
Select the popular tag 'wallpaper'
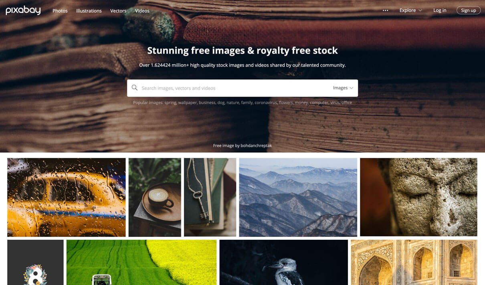(187, 103)
